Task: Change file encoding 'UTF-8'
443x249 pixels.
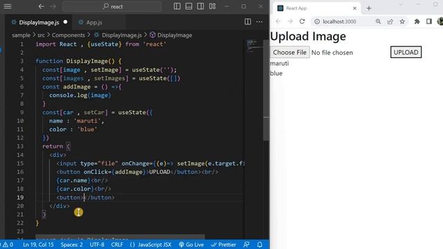Action: pos(97,244)
